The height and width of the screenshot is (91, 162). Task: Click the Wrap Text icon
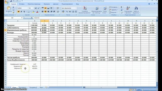[58, 8]
